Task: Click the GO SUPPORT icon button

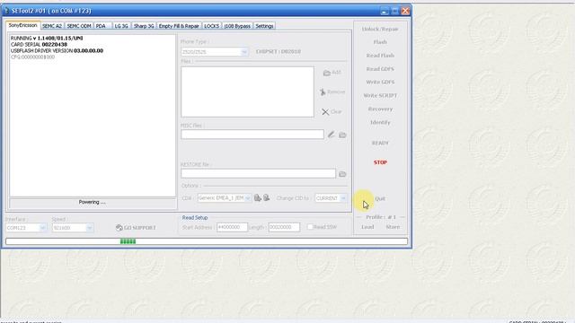Action: (136, 227)
